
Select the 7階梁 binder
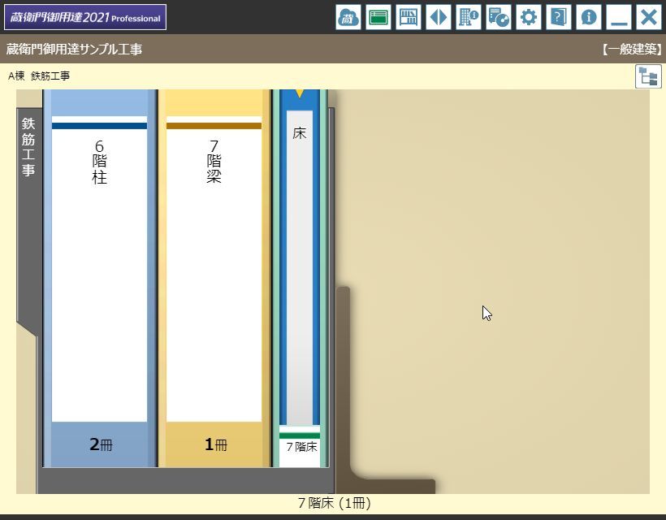click(x=214, y=268)
